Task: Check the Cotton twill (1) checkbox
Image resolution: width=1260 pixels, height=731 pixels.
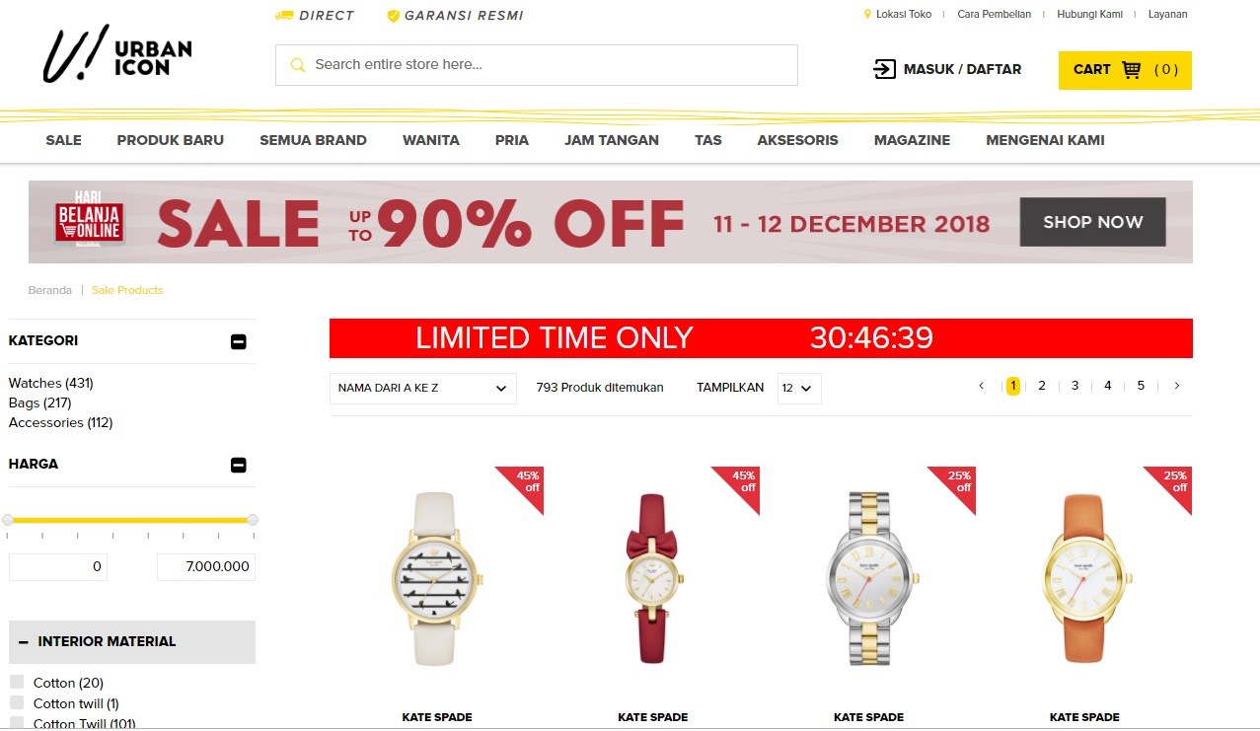Action: point(17,702)
